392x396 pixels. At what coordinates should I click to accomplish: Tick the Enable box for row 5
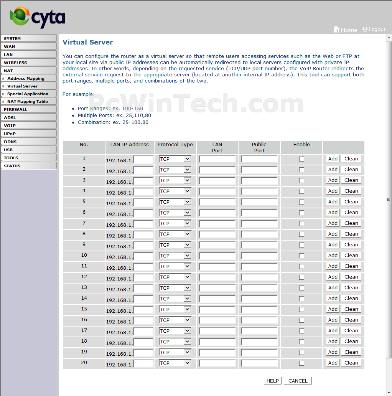[x=301, y=202]
